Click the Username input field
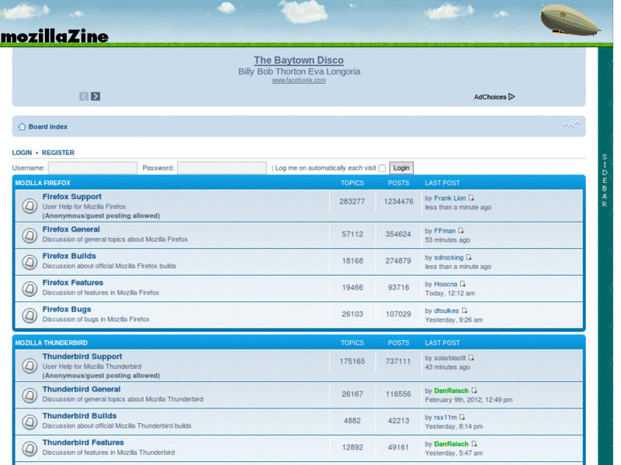The image size is (621, 465). [x=92, y=168]
